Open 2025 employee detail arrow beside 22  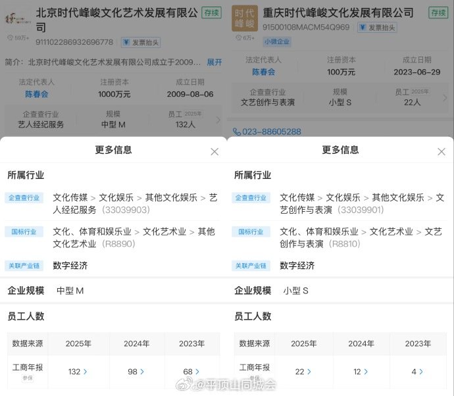pyautogui.click(x=309, y=372)
